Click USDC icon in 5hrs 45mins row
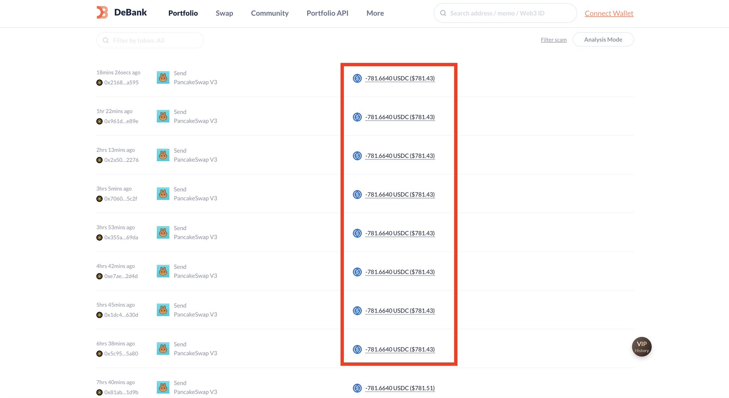Image resolution: width=729 pixels, height=398 pixels. (357, 311)
